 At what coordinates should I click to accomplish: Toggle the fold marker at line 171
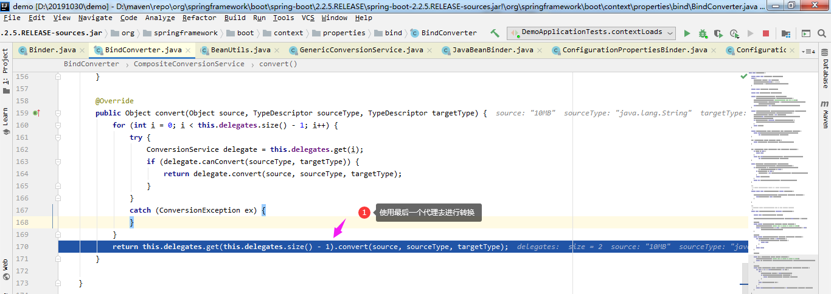(58, 259)
